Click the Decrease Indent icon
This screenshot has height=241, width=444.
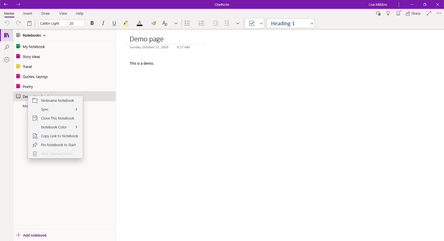click(216, 23)
